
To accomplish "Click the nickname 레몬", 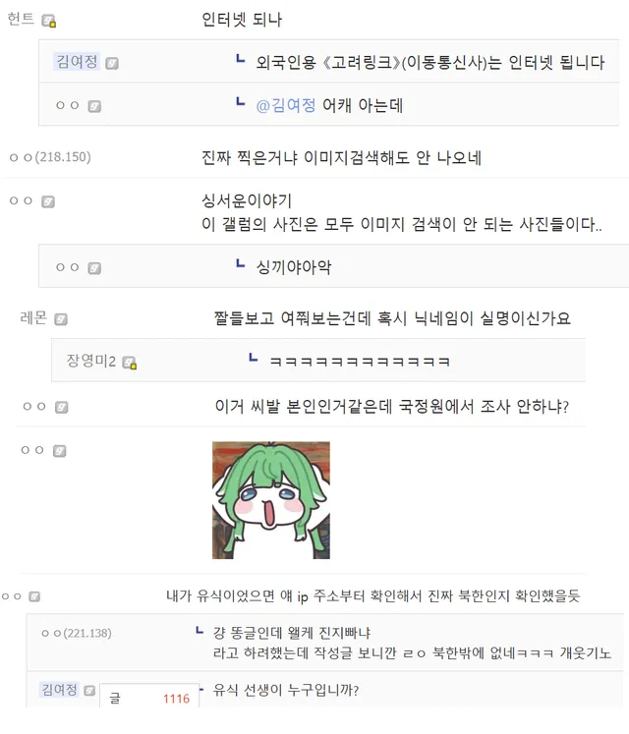I will click(33, 317).
